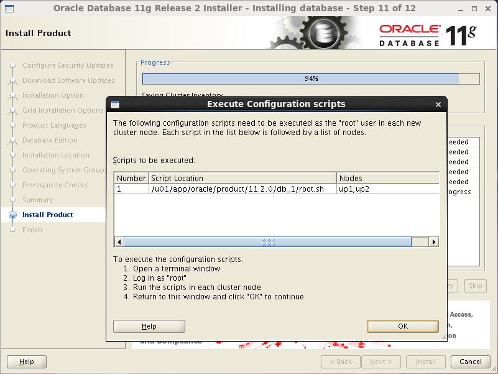Screen dimensions: 498x374
Task: Click scroll-left arrow of scripts table
Action: [x=119, y=242]
